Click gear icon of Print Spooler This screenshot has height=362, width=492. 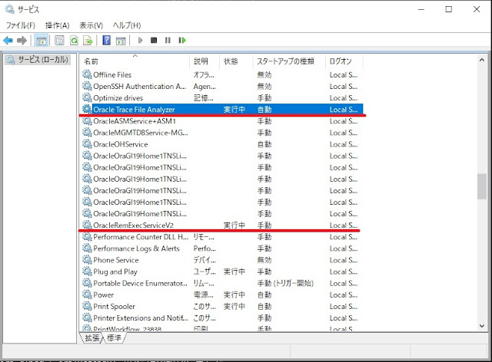(x=87, y=306)
